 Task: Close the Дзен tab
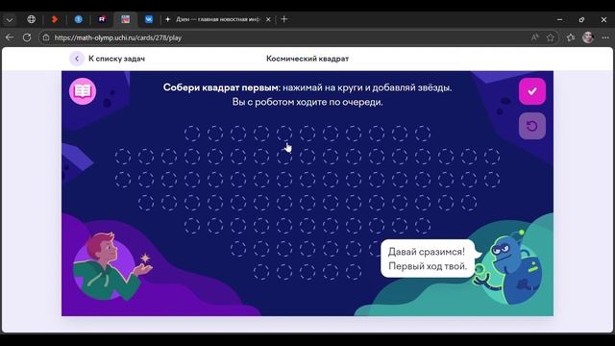click(268, 19)
